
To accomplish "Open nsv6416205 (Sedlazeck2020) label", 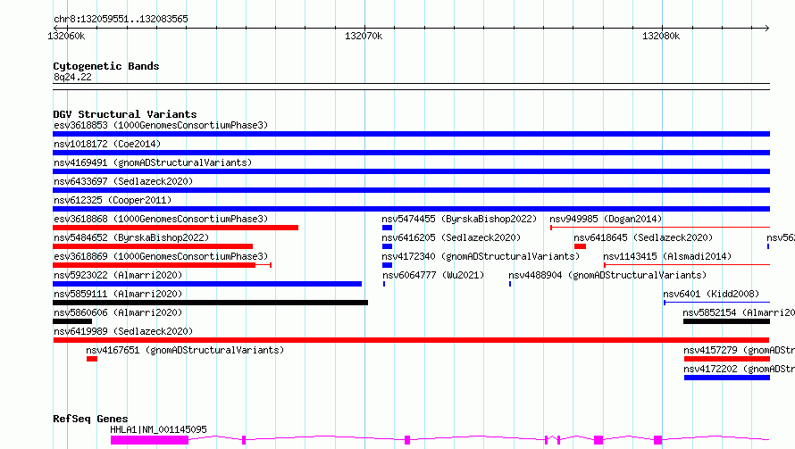I will coord(451,237).
